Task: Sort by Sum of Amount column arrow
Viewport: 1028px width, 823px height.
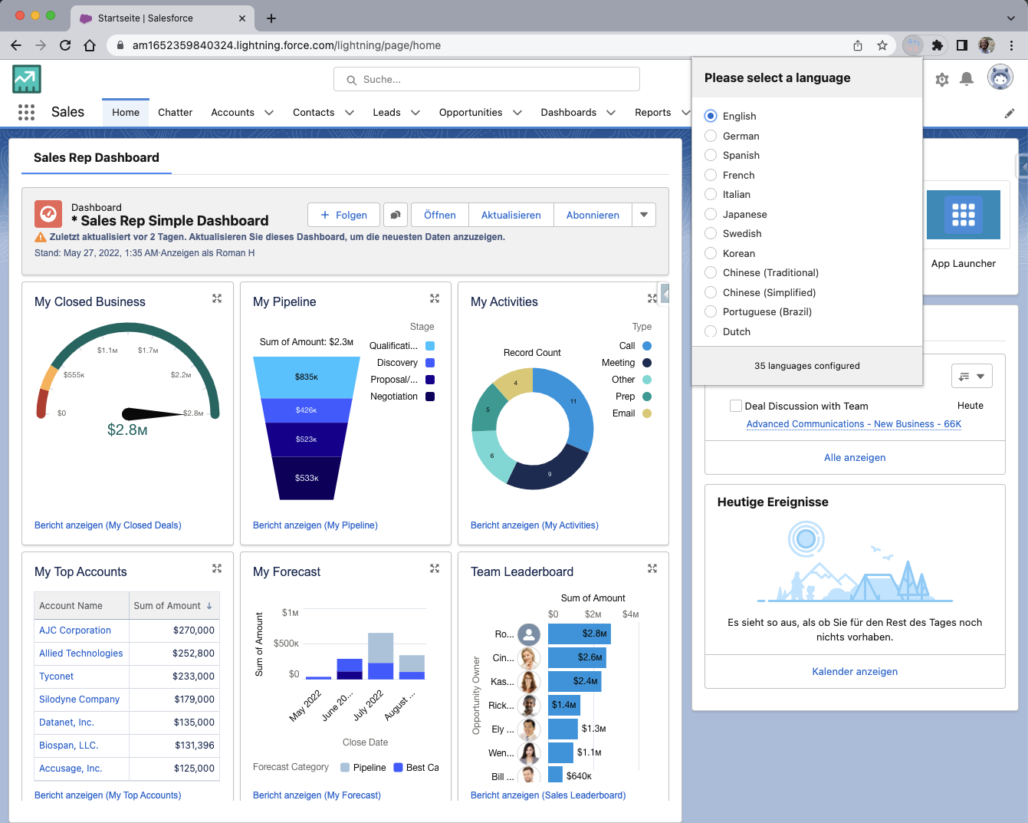Action: [x=209, y=606]
